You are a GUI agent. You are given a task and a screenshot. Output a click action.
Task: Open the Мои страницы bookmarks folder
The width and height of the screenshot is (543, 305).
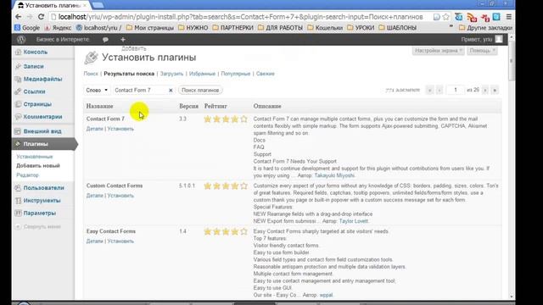(x=150, y=27)
